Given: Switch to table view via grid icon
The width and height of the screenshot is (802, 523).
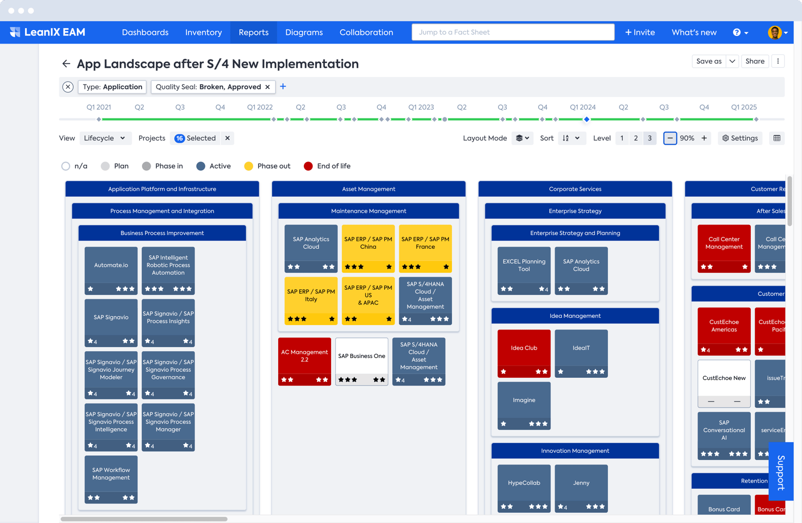Looking at the screenshot, I should pos(778,138).
